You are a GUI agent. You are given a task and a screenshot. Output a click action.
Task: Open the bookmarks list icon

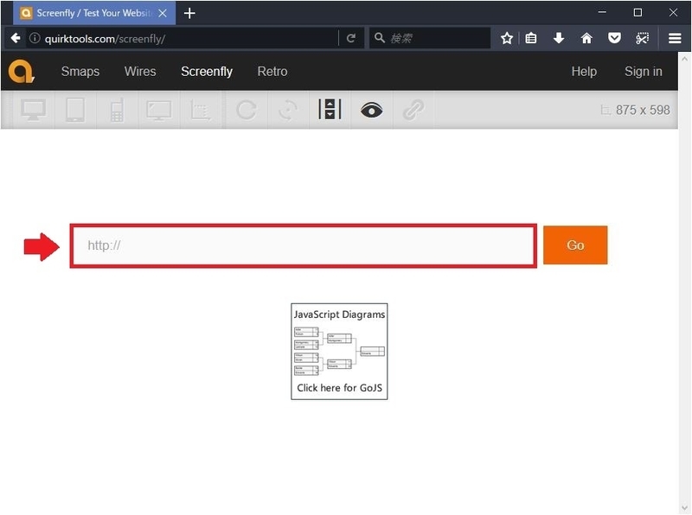531,38
